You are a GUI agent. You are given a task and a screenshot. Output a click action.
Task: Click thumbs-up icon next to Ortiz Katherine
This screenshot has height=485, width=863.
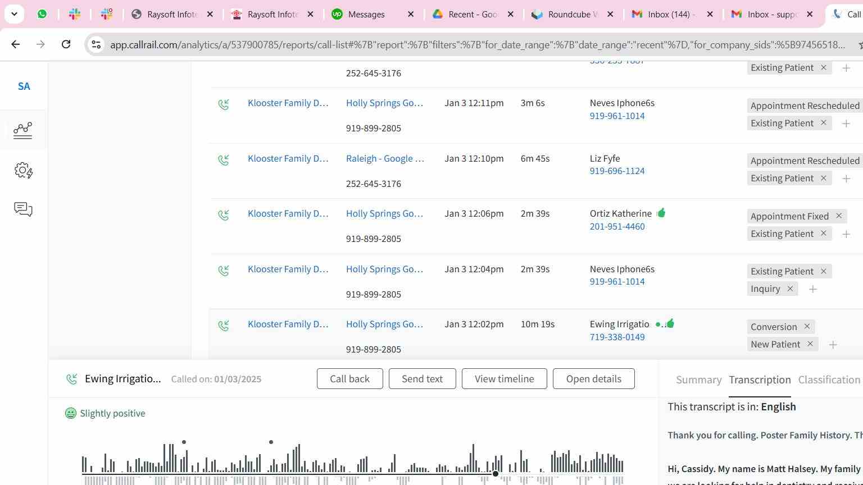[x=661, y=213]
